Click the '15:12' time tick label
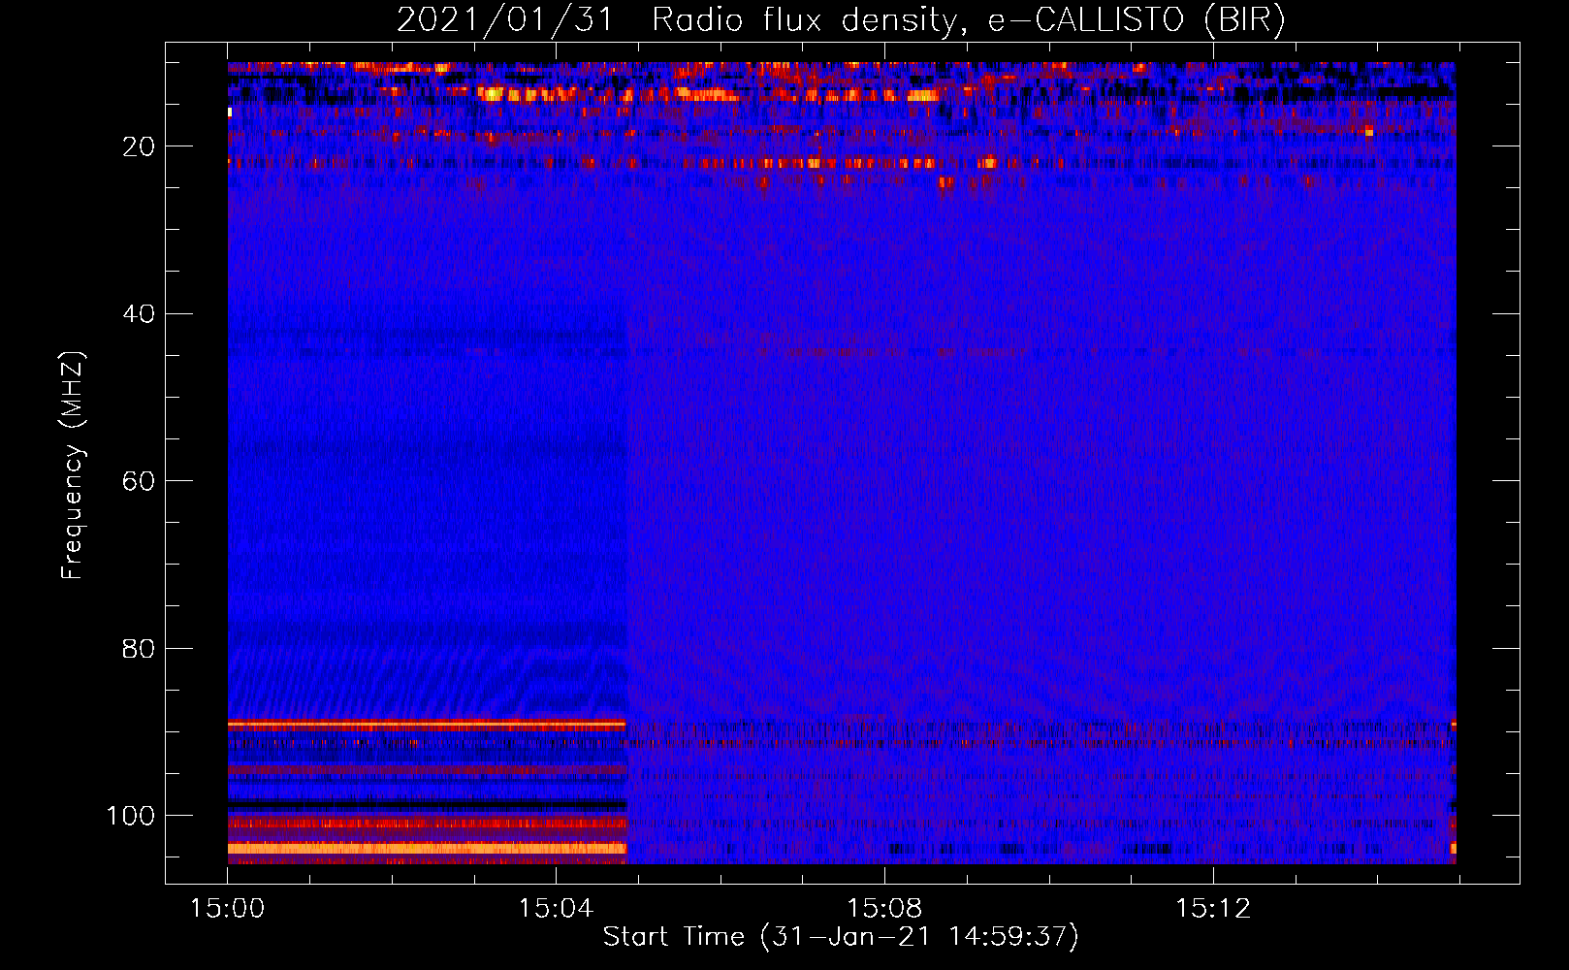 pos(1212,909)
